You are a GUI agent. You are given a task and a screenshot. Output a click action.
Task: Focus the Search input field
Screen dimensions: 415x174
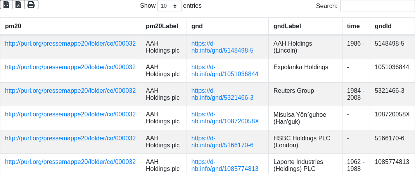377,6
